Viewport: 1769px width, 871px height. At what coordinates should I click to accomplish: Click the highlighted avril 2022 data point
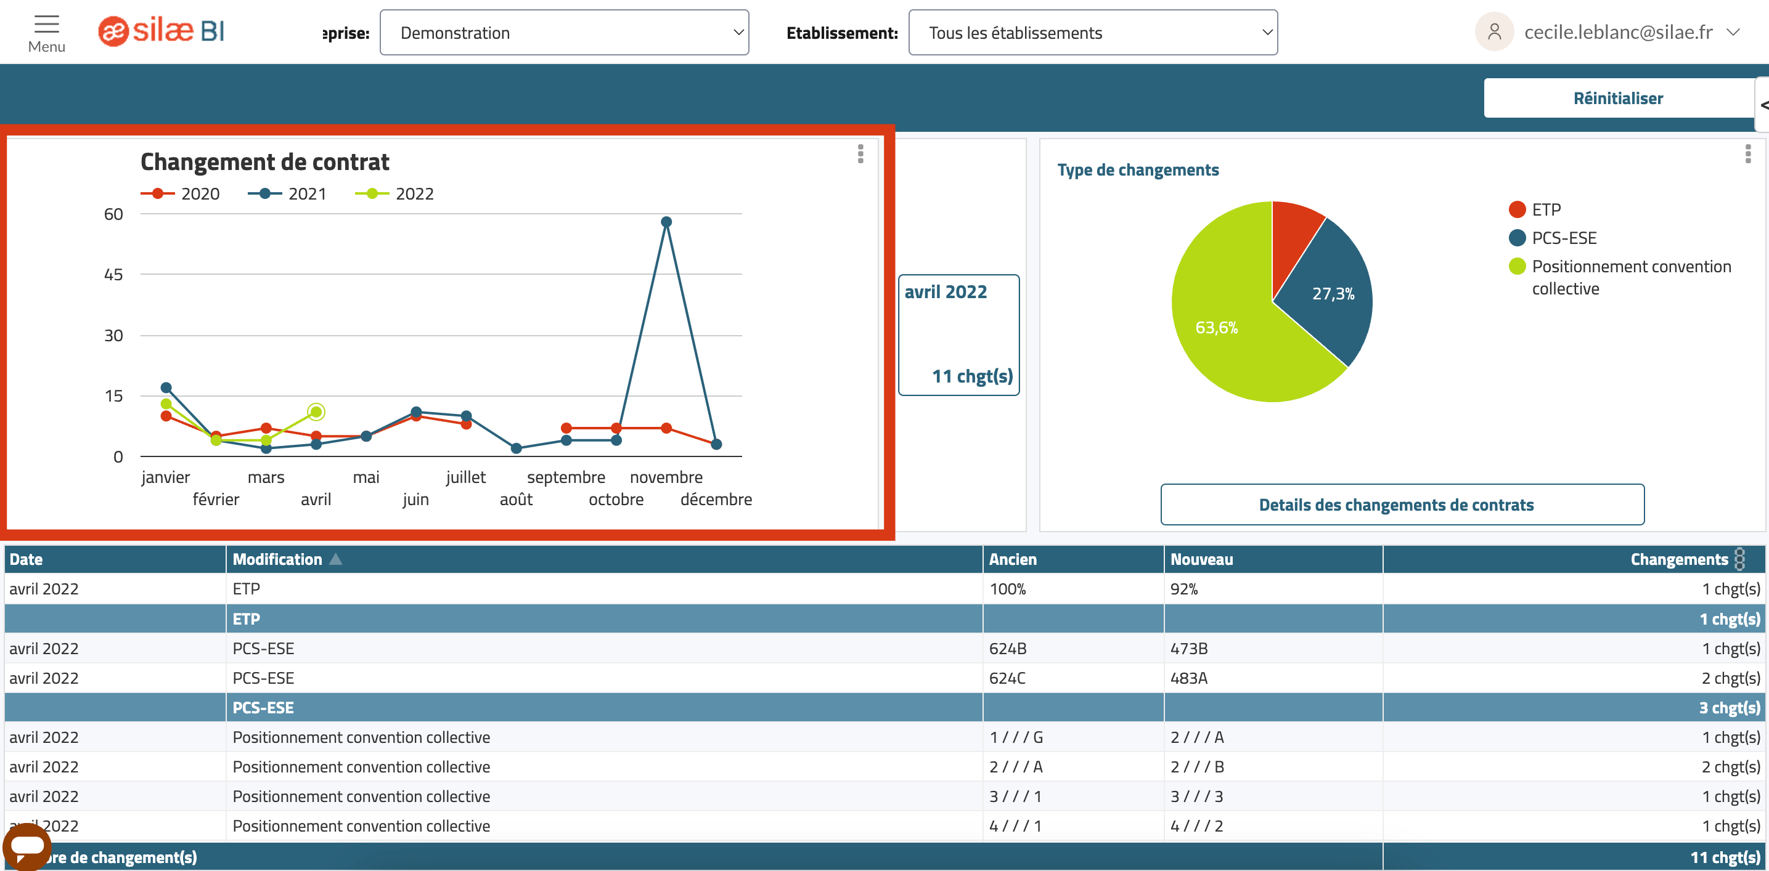coord(316,412)
